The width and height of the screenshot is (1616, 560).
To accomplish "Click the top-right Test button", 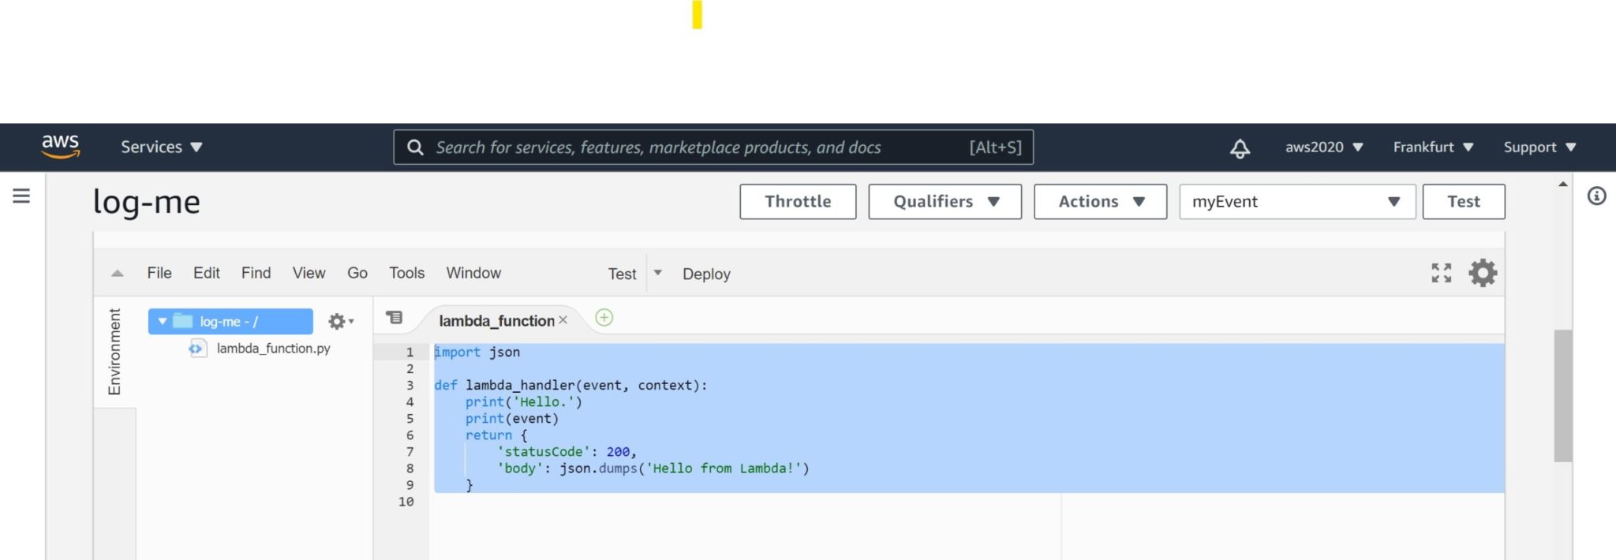I will [x=1463, y=201].
